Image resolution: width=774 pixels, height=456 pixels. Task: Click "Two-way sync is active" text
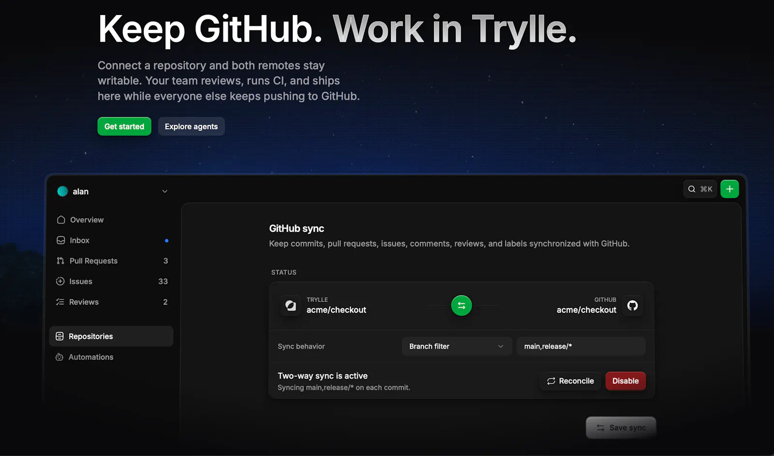click(x=323, y=376)
